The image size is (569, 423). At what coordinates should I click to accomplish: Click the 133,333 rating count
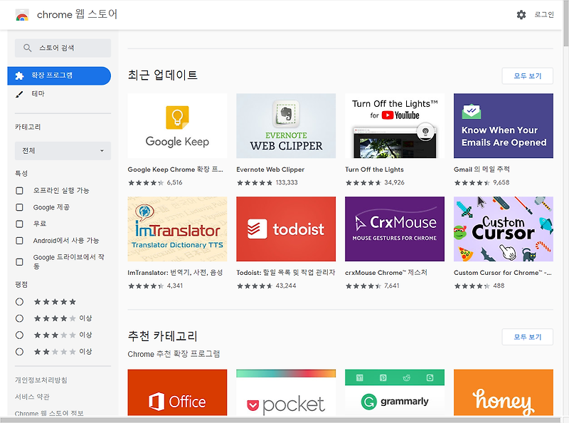(287, 182)
